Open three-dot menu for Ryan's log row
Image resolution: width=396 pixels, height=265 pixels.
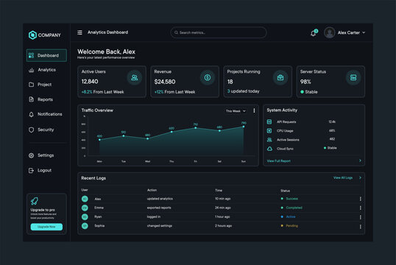click(361, 217)
